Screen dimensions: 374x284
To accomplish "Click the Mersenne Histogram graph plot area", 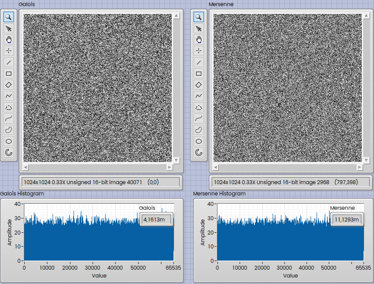I will pos(291,232).
